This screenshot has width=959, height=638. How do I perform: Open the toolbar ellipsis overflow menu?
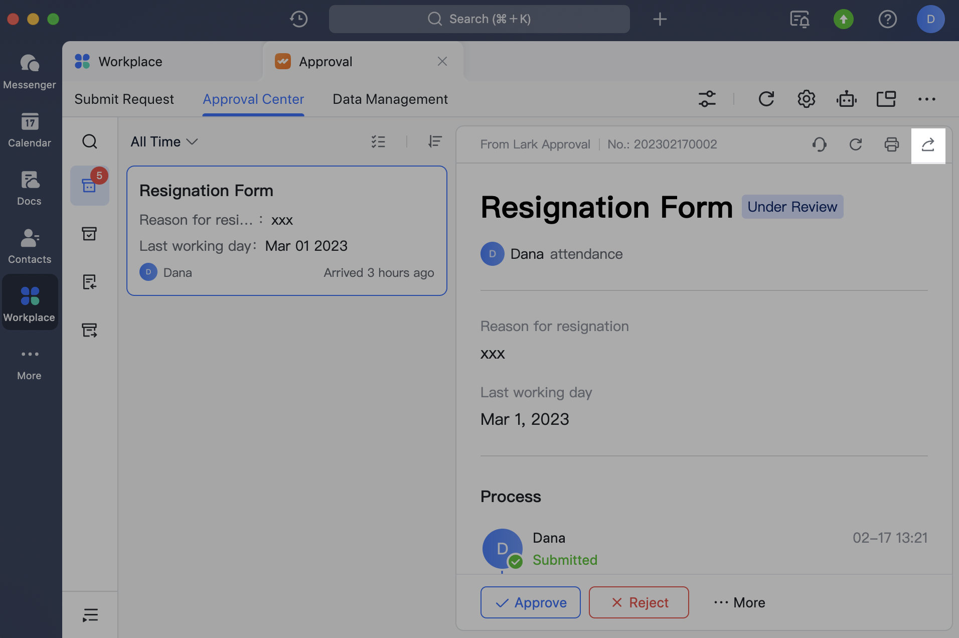click(926, 99)
